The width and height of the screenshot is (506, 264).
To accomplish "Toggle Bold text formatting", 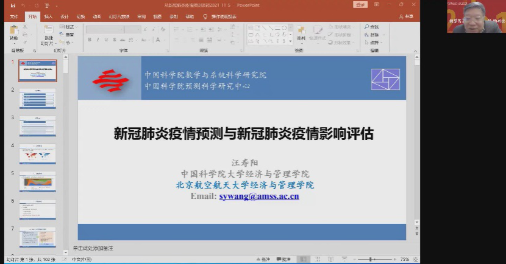I will [x=90, y=40].
